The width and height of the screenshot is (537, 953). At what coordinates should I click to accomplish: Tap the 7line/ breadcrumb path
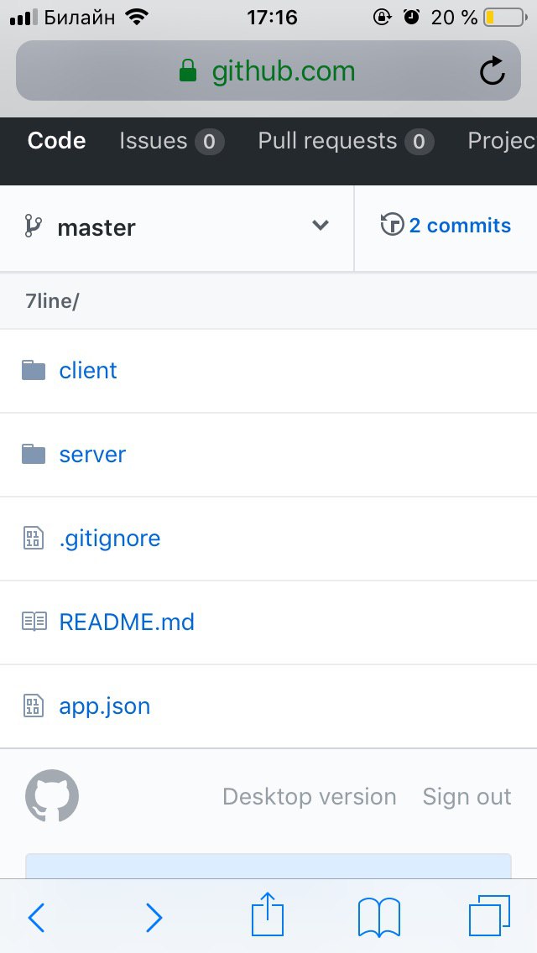tap(52, 301)
